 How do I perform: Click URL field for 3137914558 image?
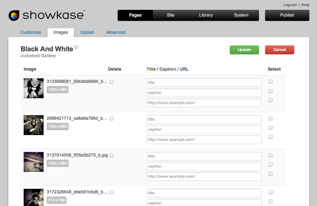[x=204, y=176]
